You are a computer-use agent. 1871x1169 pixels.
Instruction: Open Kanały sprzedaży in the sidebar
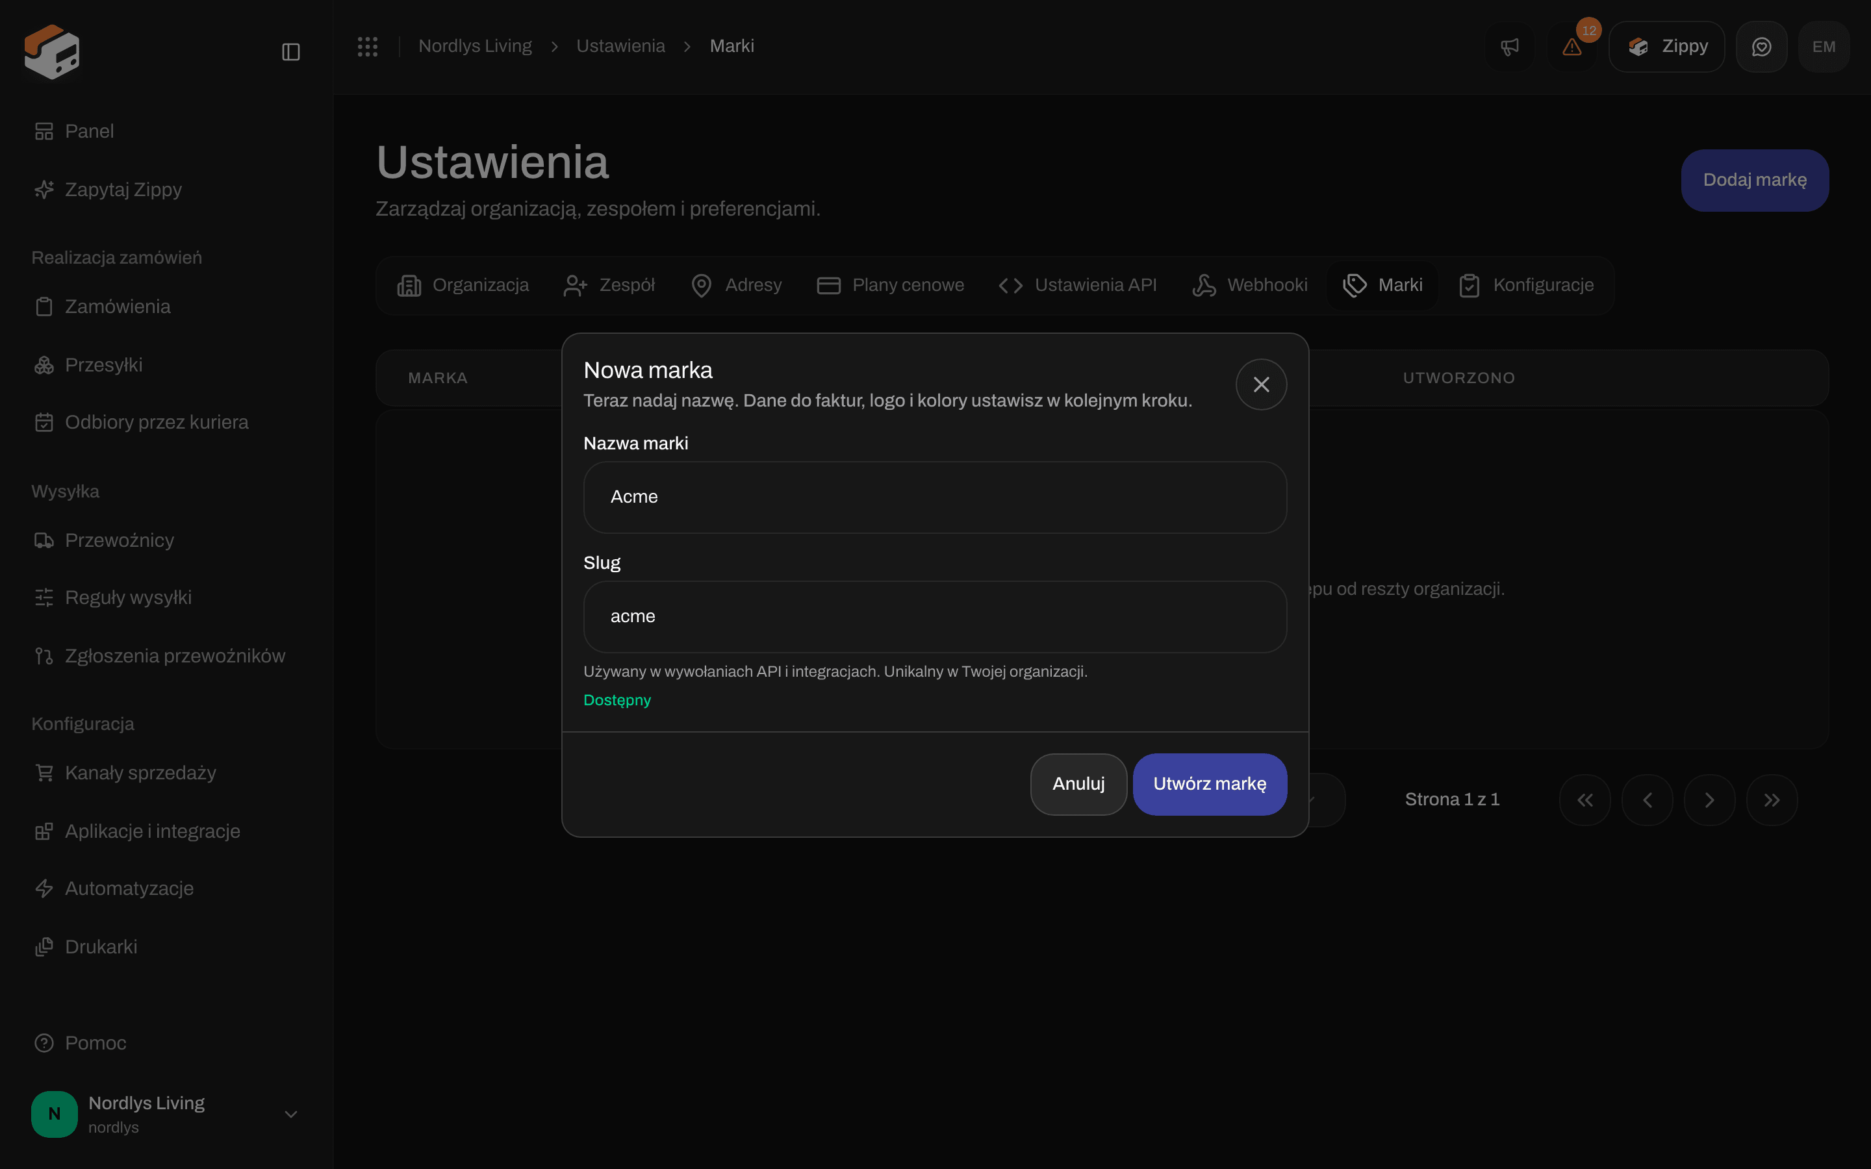(167, 773)
